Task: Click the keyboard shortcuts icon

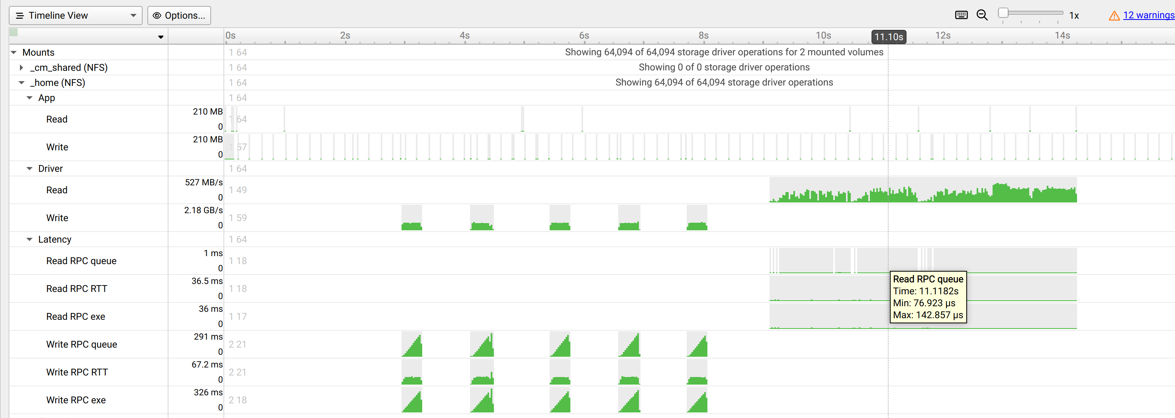Action: (x=961, y=15)
